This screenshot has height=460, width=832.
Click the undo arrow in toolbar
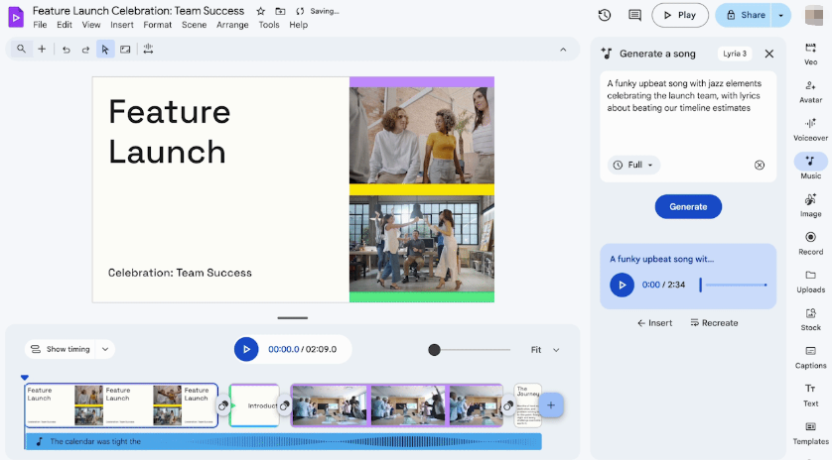coord(67,49)
